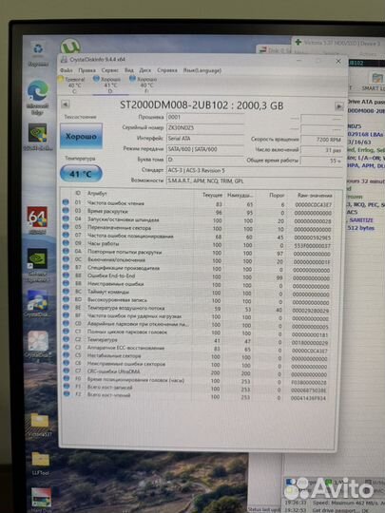Select the Температура воздушного потока row
Image resolution: width=385 pixels, height=513 pixels.
pyautogui.click(x=198, y=309)
